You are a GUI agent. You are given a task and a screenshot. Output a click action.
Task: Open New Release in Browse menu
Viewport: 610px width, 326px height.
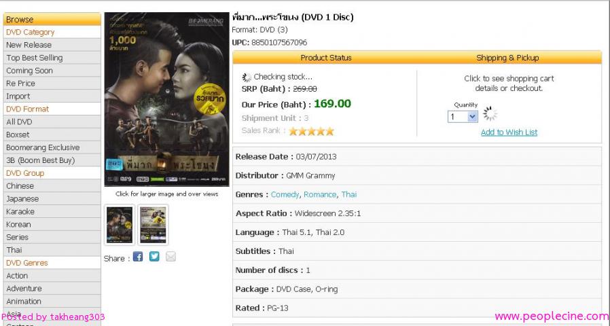(x=52, y=45)
